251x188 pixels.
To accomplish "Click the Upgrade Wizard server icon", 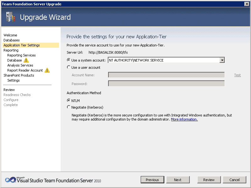I will coord(10,17).
